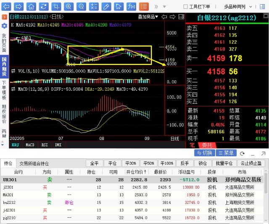Screen dimensions: 269x224
Task: Select the KDJ indicator tab
Action: coord(16,145)
